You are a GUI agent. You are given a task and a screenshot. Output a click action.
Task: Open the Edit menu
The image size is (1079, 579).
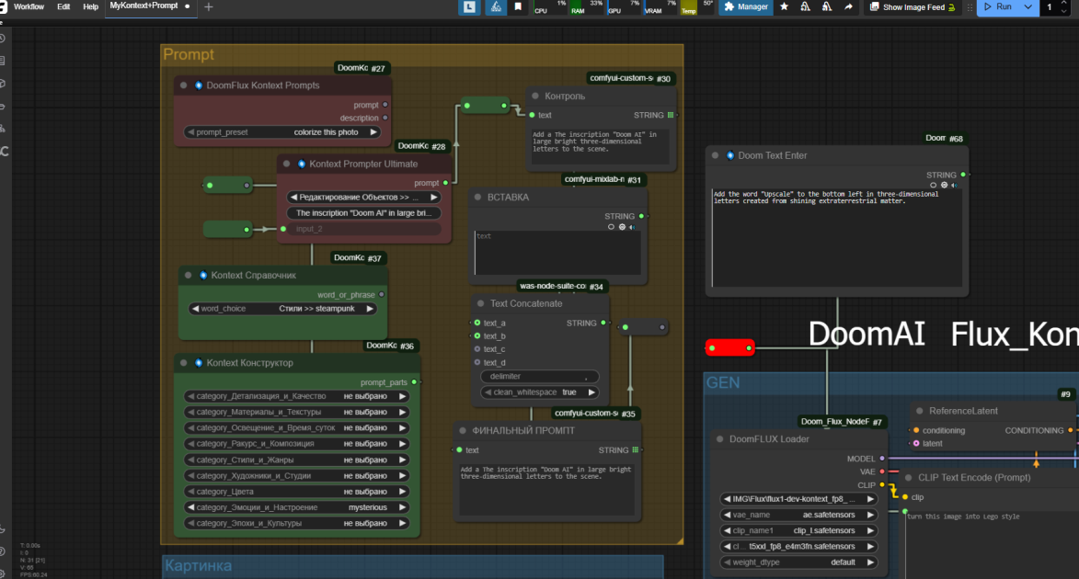63,6
